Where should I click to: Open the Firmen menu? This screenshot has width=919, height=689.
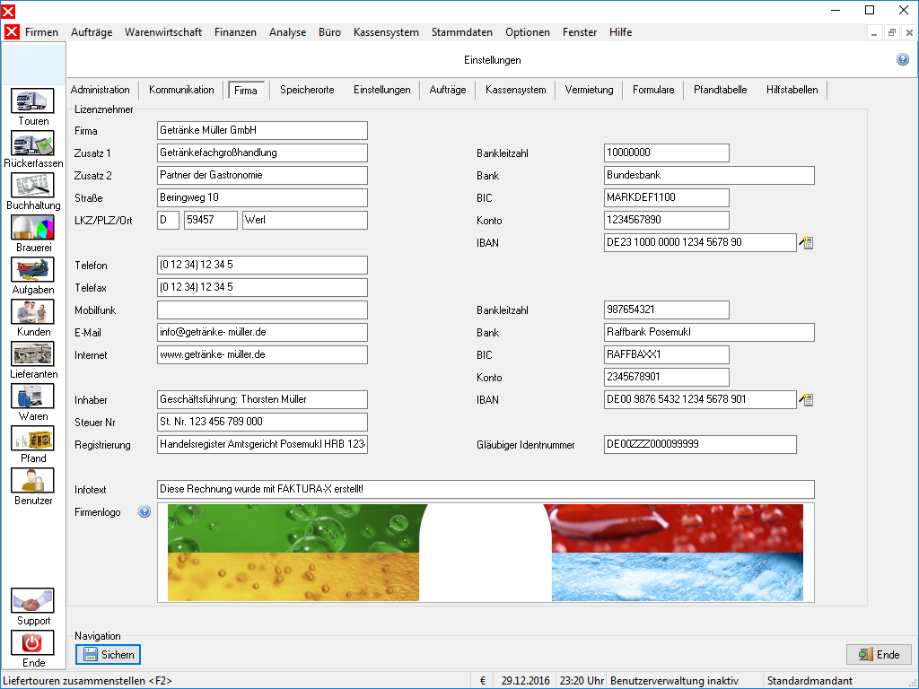coord(41,32)
